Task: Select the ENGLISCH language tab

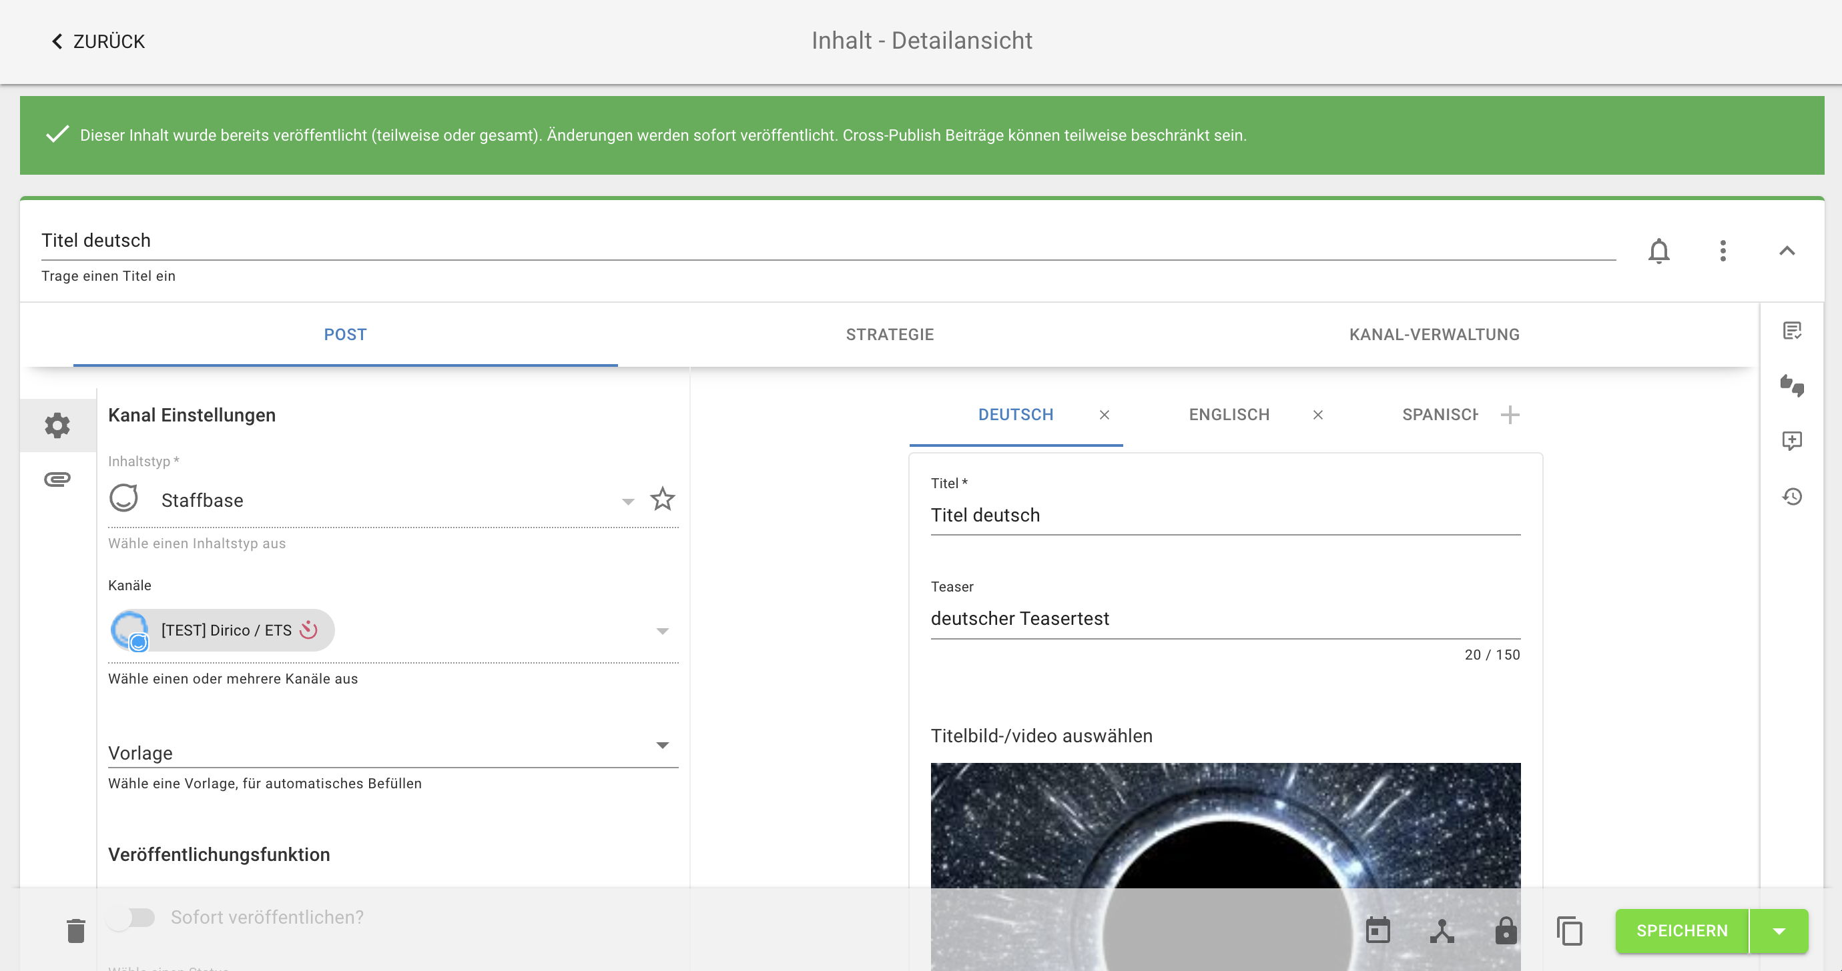Action: tap(1229, 414)
